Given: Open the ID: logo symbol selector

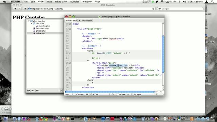Looking at the screenshot, I should (x=145, y=94).
